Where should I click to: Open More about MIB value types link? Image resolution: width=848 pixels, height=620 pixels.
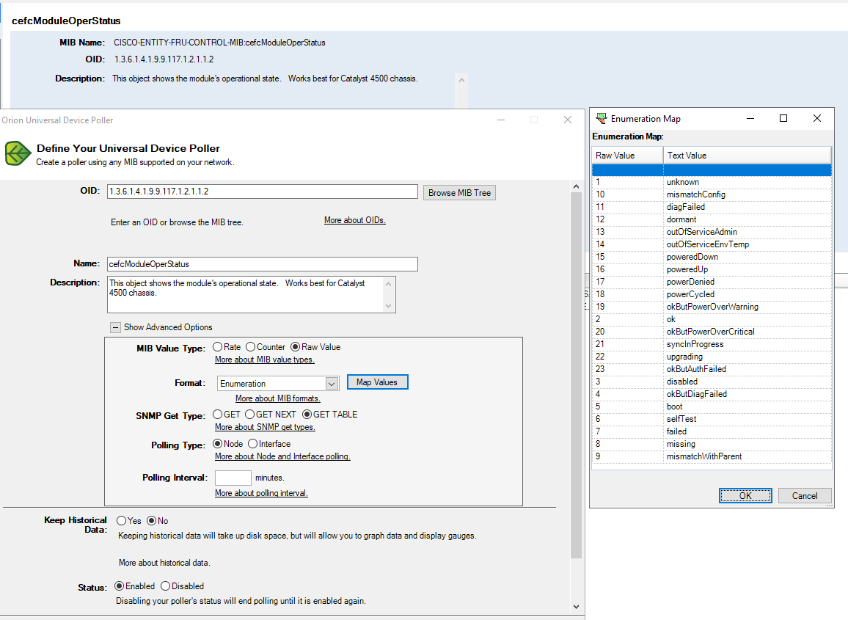[265, 360]
